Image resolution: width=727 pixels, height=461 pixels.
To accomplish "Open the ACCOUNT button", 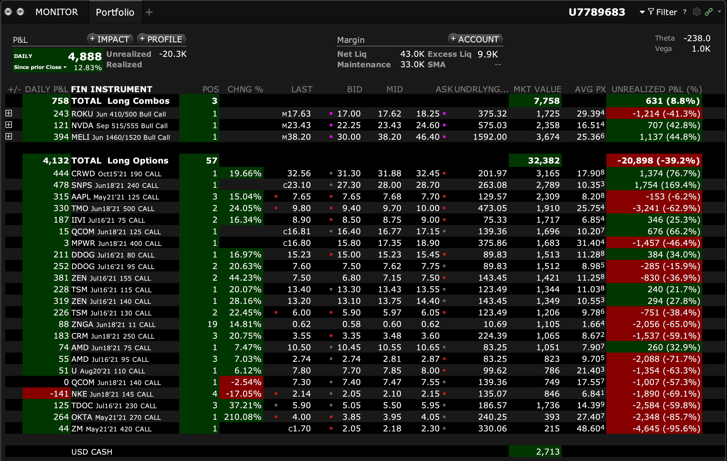I will [x=475, y=39].
